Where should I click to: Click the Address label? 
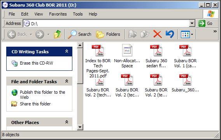coord(13,23)
